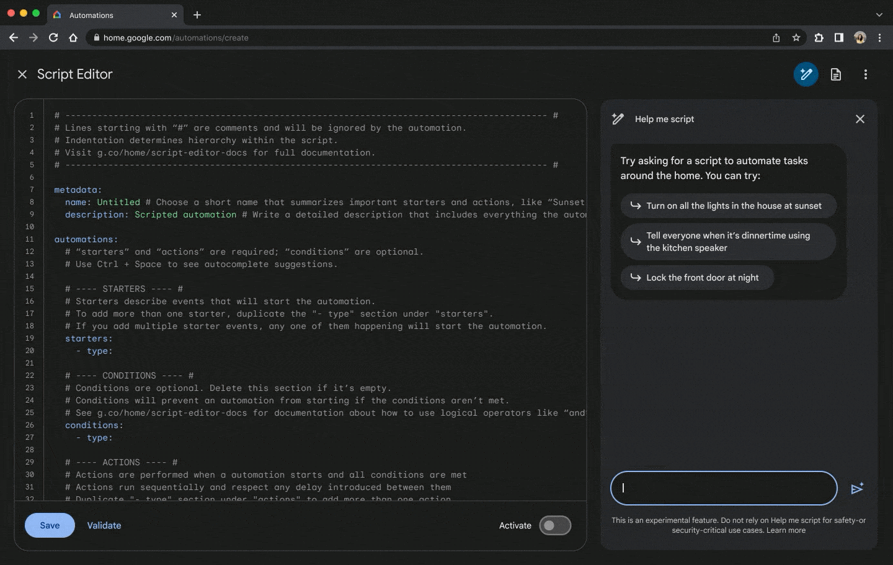The width and height of the screenshot is (893, 565).
Task: Click the starters: line in the editor
Action: coord(89,338)
